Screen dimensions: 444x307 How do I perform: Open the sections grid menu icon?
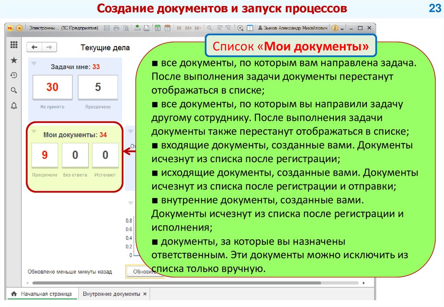(13, 45)
